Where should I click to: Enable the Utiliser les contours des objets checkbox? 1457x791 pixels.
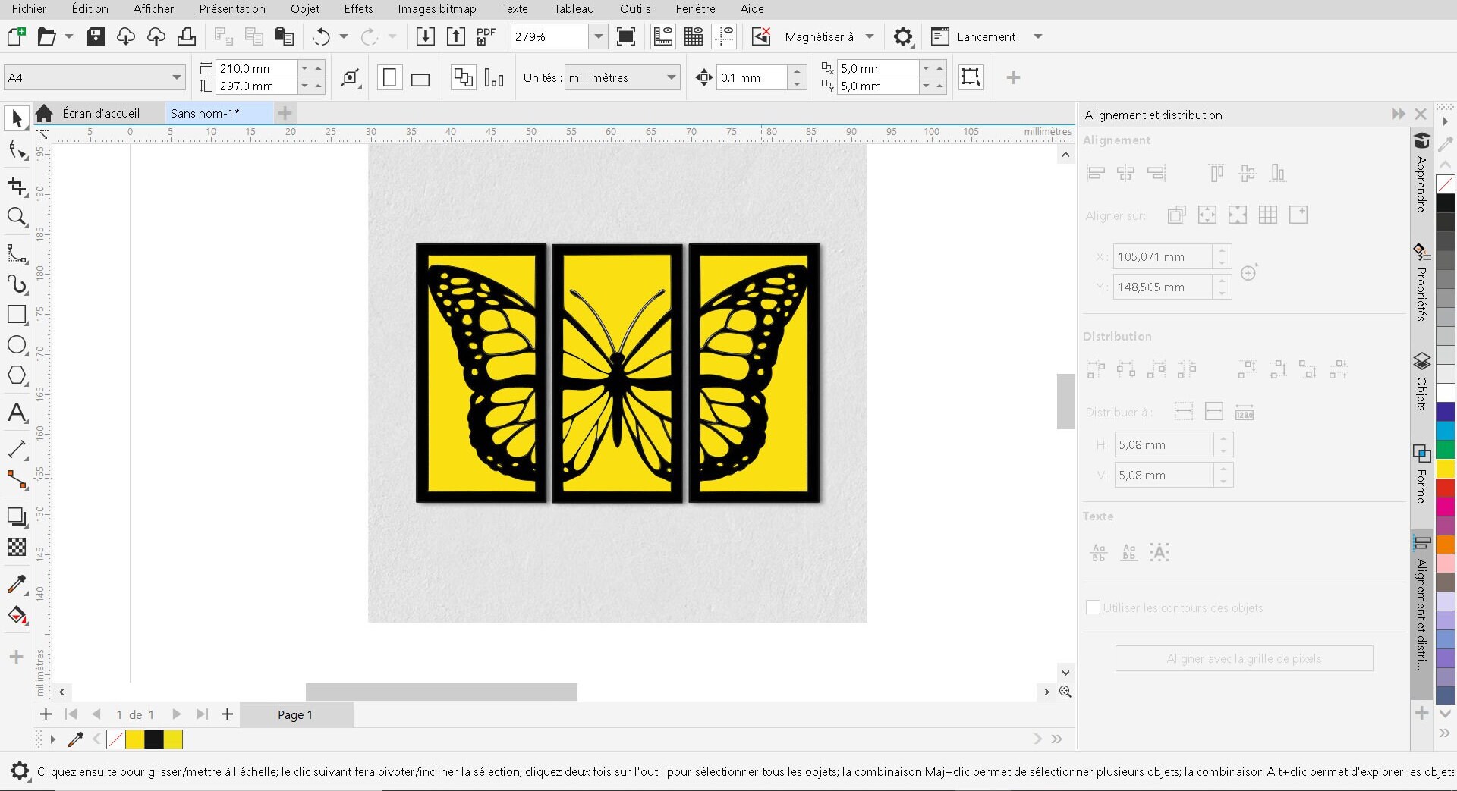point(1093,607)
